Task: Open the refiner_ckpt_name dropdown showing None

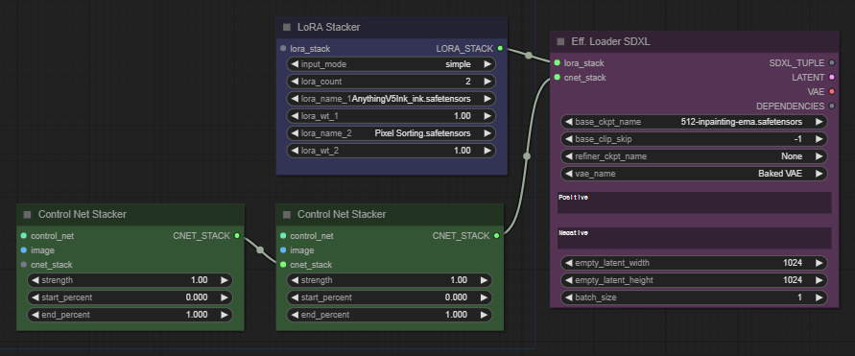Action: (694, 156)
